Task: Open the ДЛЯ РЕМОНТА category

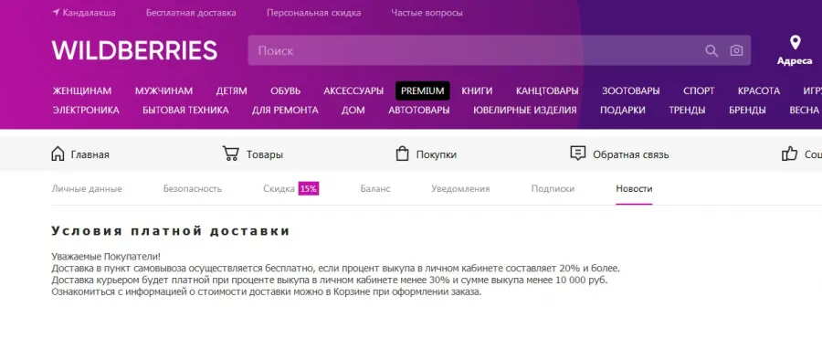Action: pos(285,111)
